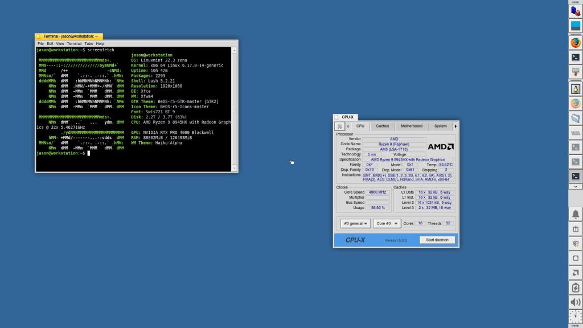Open the Terminal menu in menu bar
The height and width of the screenshot is (328, 583).
coord(74,44)
